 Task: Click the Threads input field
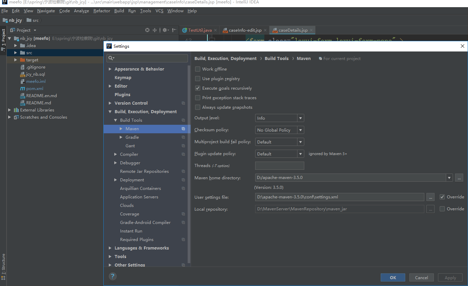click(x=280, y=166)
